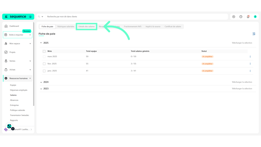Open the options menu for janv. 2025

tap(250, 71)
